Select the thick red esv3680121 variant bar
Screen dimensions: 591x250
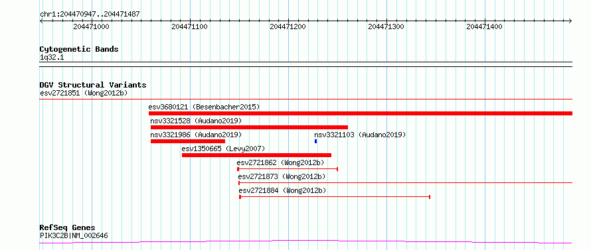tap(361, 113)
